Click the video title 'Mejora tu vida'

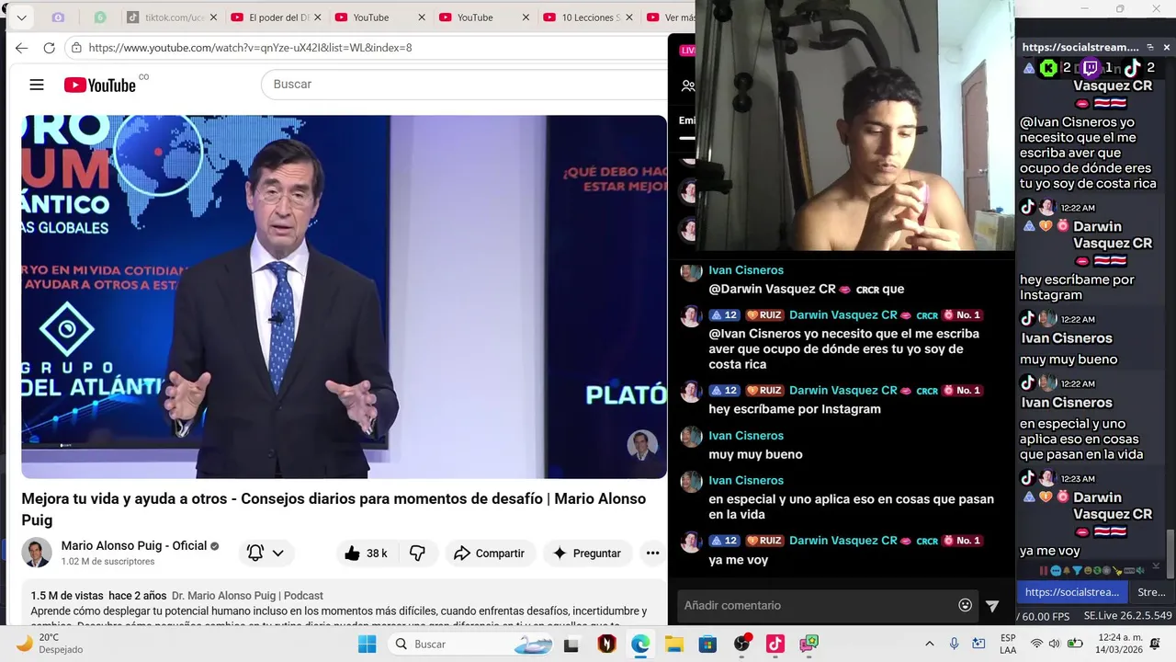[334, 509]
